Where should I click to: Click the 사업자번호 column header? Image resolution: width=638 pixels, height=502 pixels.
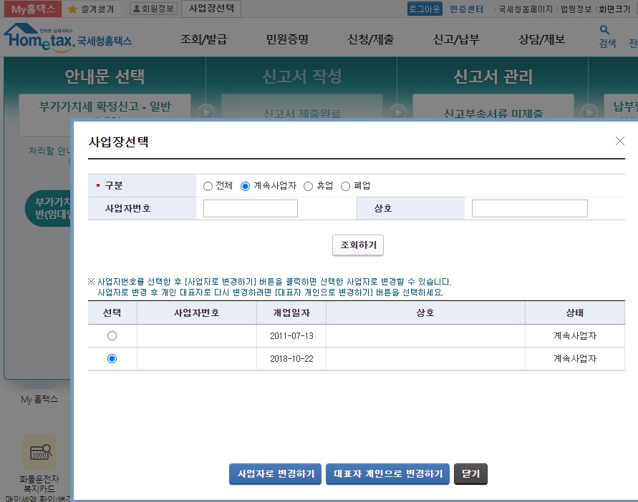[196, 312]
